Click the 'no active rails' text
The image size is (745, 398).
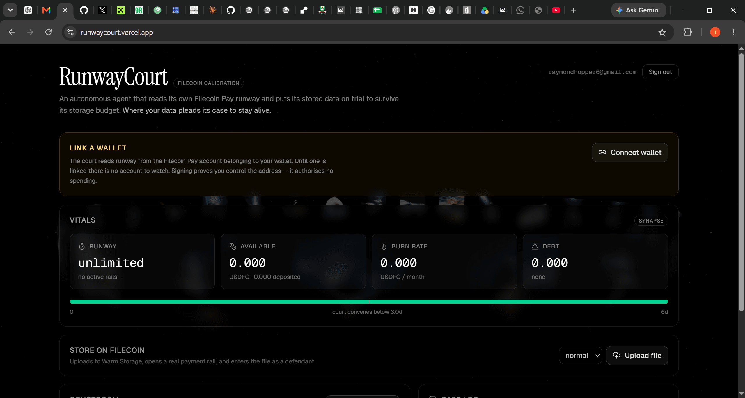pyautogui.click(x=98, y=277)
